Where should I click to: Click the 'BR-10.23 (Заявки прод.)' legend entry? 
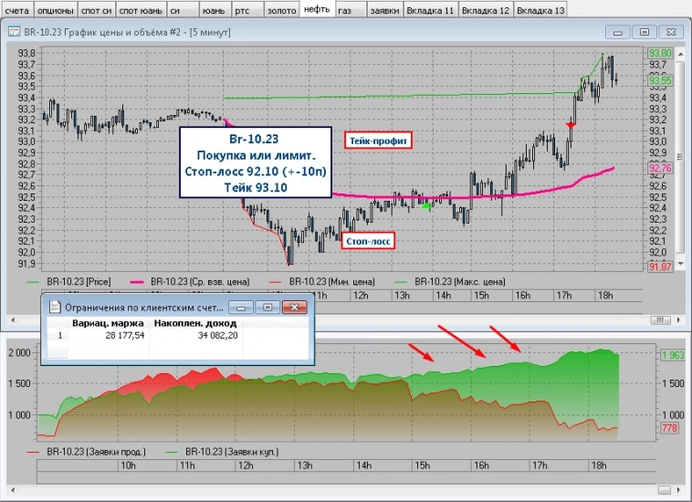(x=86, y=452)
